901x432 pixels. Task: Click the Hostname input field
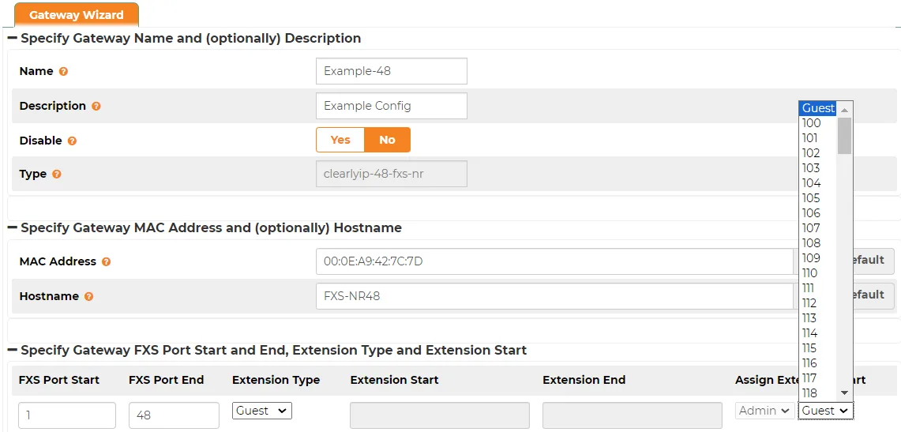click(554, 296)
